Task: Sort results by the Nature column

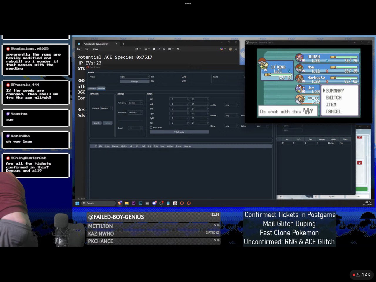Action: coord(115,146)
